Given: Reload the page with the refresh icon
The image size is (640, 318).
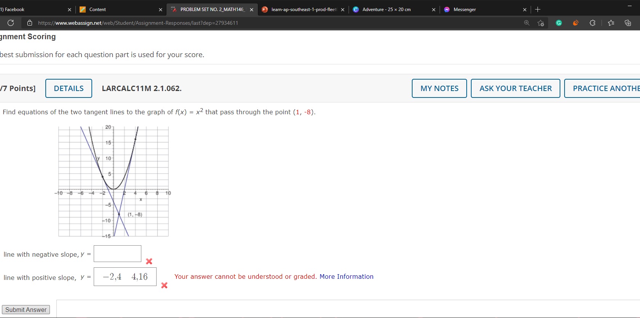Looking at the screenshot, I should (x=11, y=23).
